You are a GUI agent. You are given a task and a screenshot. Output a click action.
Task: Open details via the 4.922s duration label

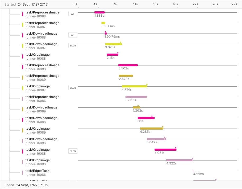[171, 163]
